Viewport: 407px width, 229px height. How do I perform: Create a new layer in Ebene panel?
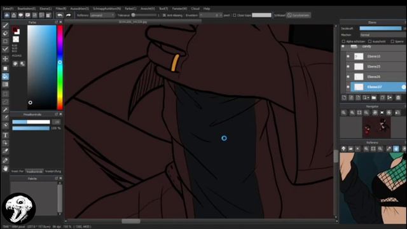[x=344, y=97]
